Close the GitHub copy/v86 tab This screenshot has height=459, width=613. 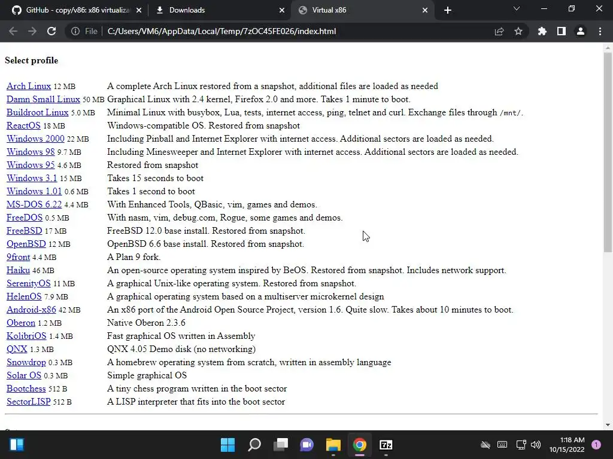click(x=139, y=10)
